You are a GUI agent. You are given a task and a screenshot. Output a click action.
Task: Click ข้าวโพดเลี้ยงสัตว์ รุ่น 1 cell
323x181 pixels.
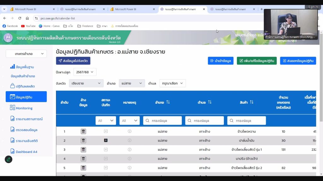(x=247, y=150)
